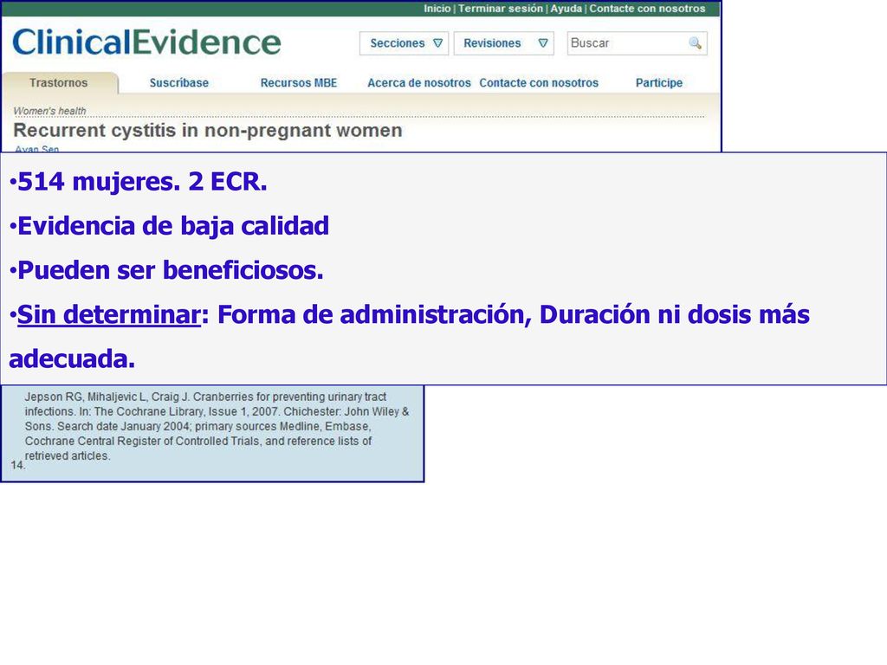
Task: Open the Suscríbase tab
Action: [178, 82]
